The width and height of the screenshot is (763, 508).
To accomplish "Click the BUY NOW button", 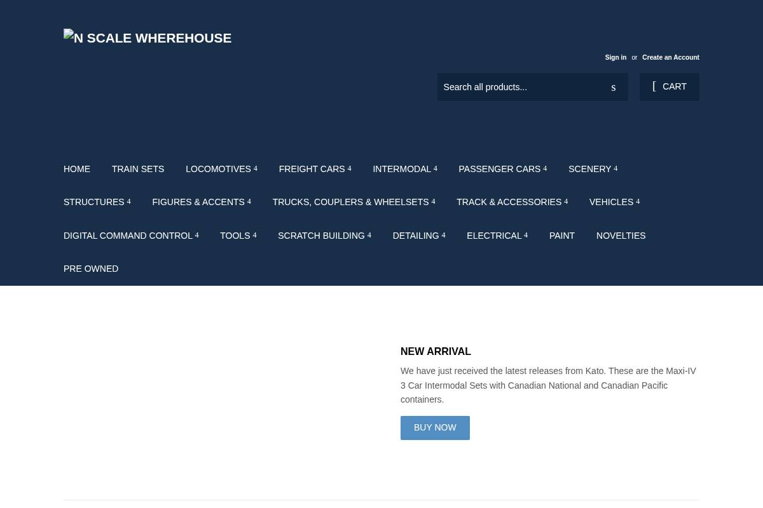I will point(435,427).
